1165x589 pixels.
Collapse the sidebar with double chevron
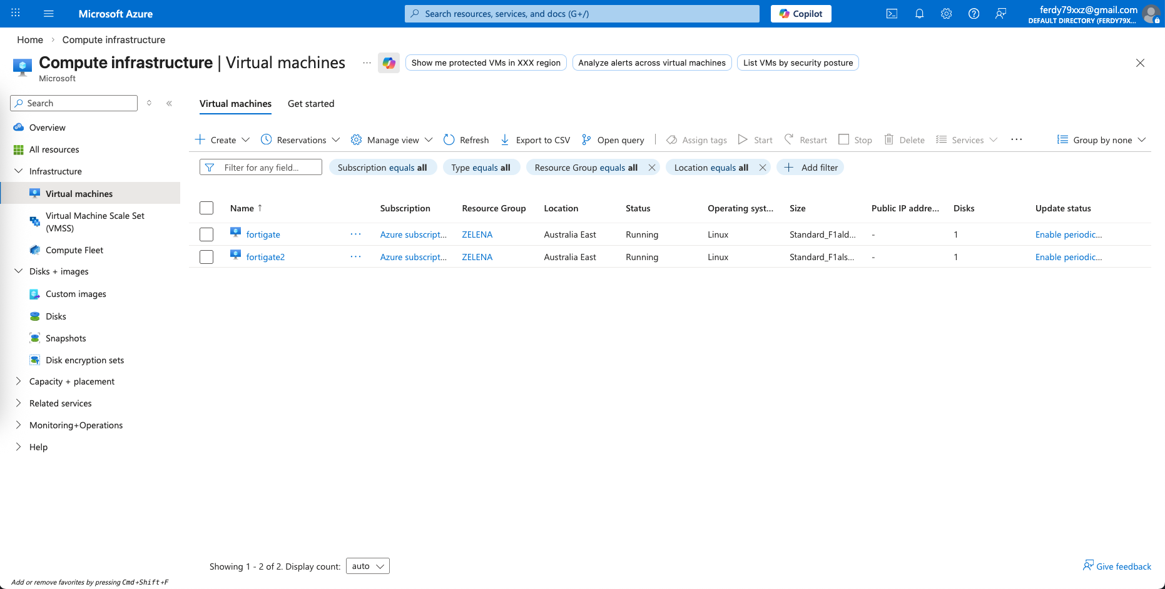(x=169, y=103)
